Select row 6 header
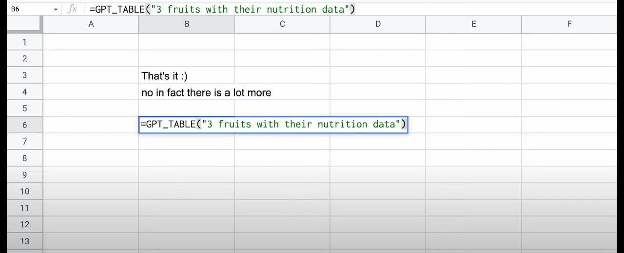The width and height of the screenshot is (624, 253). [x=24, y=125]
